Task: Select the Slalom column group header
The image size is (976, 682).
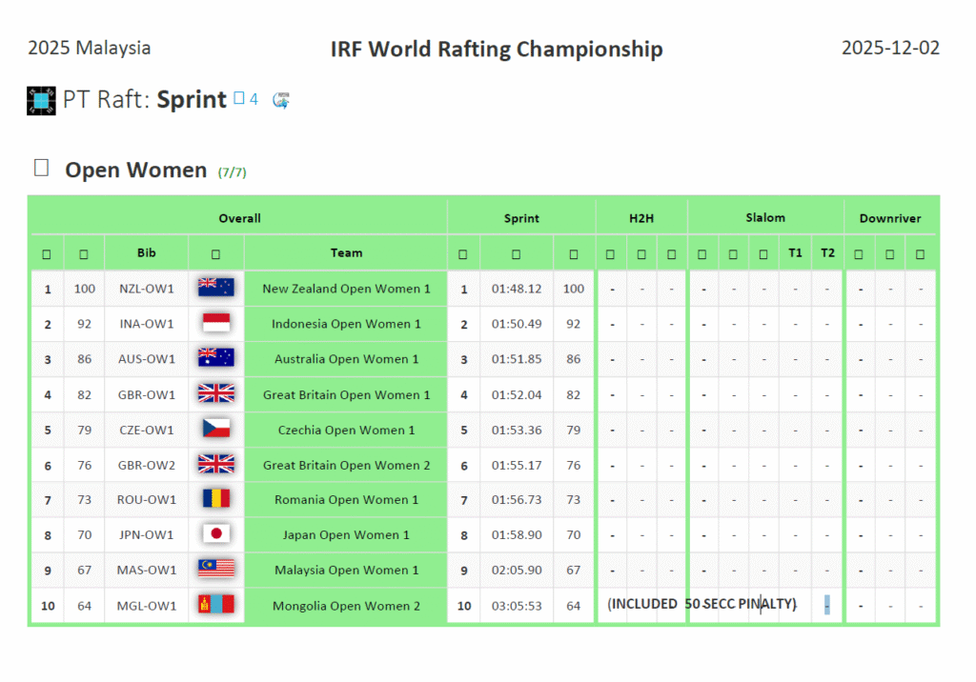Action: point(765,218)
